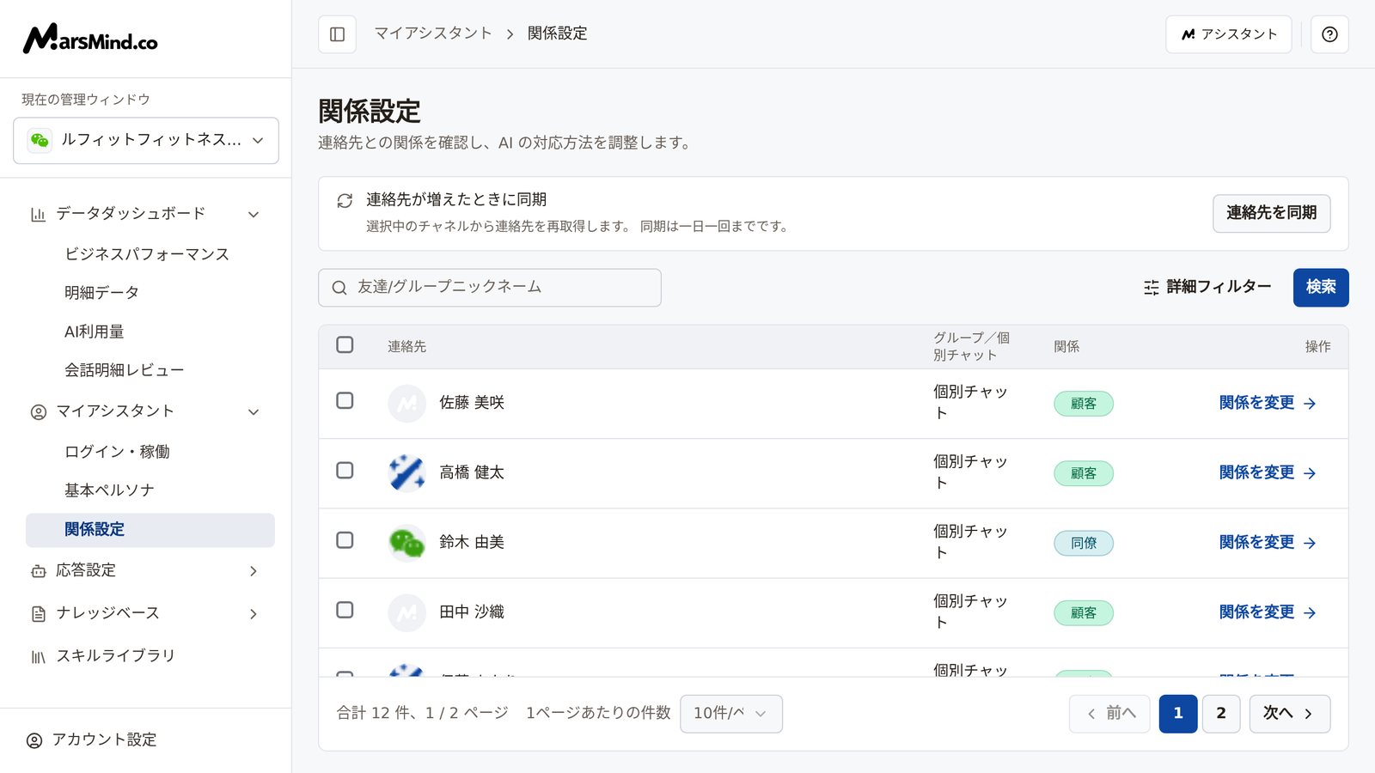The height and width of the screenshot is (773, 1375).
Task: Click 関係を変更 for 田中 沙織
Action: pyautogui.click(x=1268, y=612)
